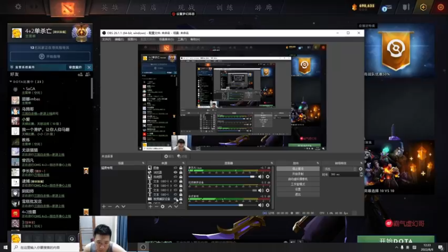Image resolution: width=448 pixels, height=252 pixels.
Task: Toggle visibility eye of 图像 source
Action: (175, 168)
